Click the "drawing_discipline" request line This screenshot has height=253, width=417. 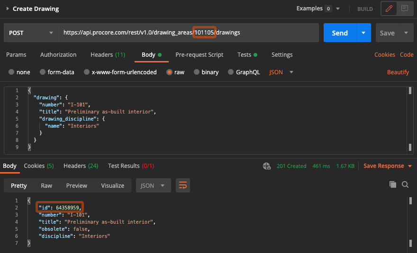tap(72, 119)
